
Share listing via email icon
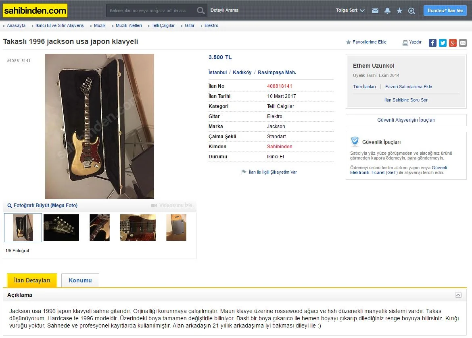(x=463, y=43)
